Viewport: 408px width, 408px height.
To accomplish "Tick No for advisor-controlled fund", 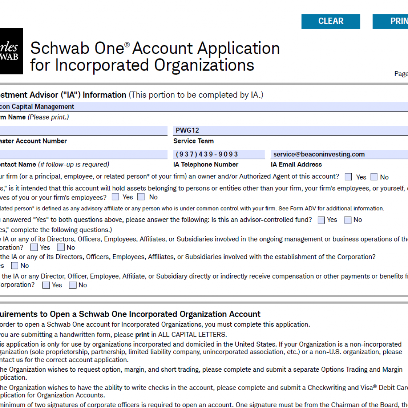I will (347, 220).
